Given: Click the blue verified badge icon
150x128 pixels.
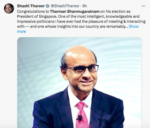Looking at the screenshot, I should click(x=48, y=6).
